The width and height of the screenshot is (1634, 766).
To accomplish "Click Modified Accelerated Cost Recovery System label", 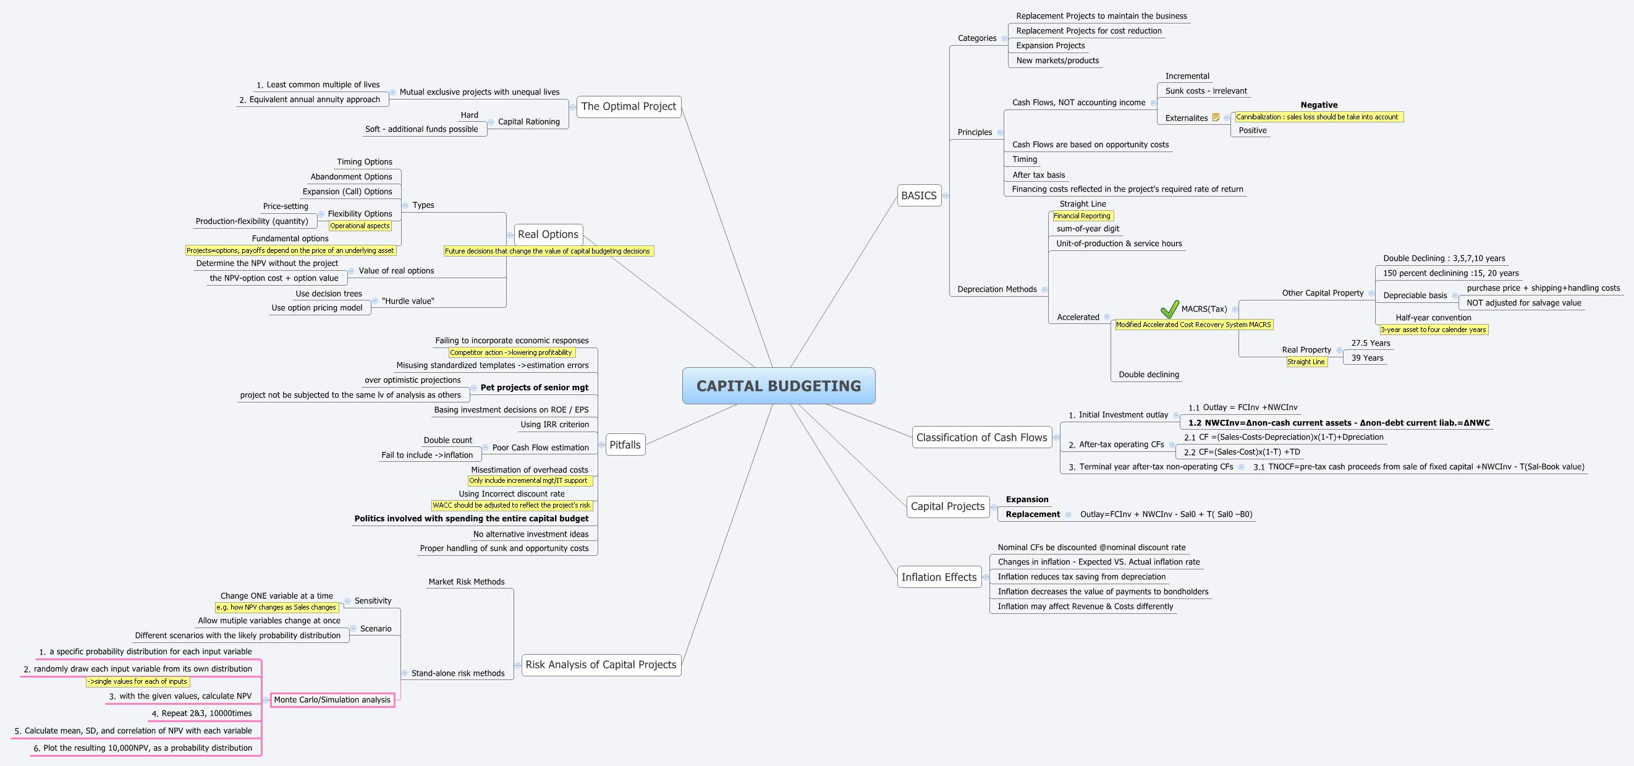I will point(1193,325).
